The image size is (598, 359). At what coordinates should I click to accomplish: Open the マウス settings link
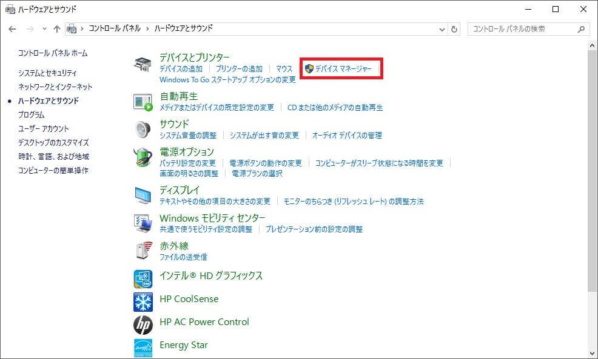[x=283, y=68]
